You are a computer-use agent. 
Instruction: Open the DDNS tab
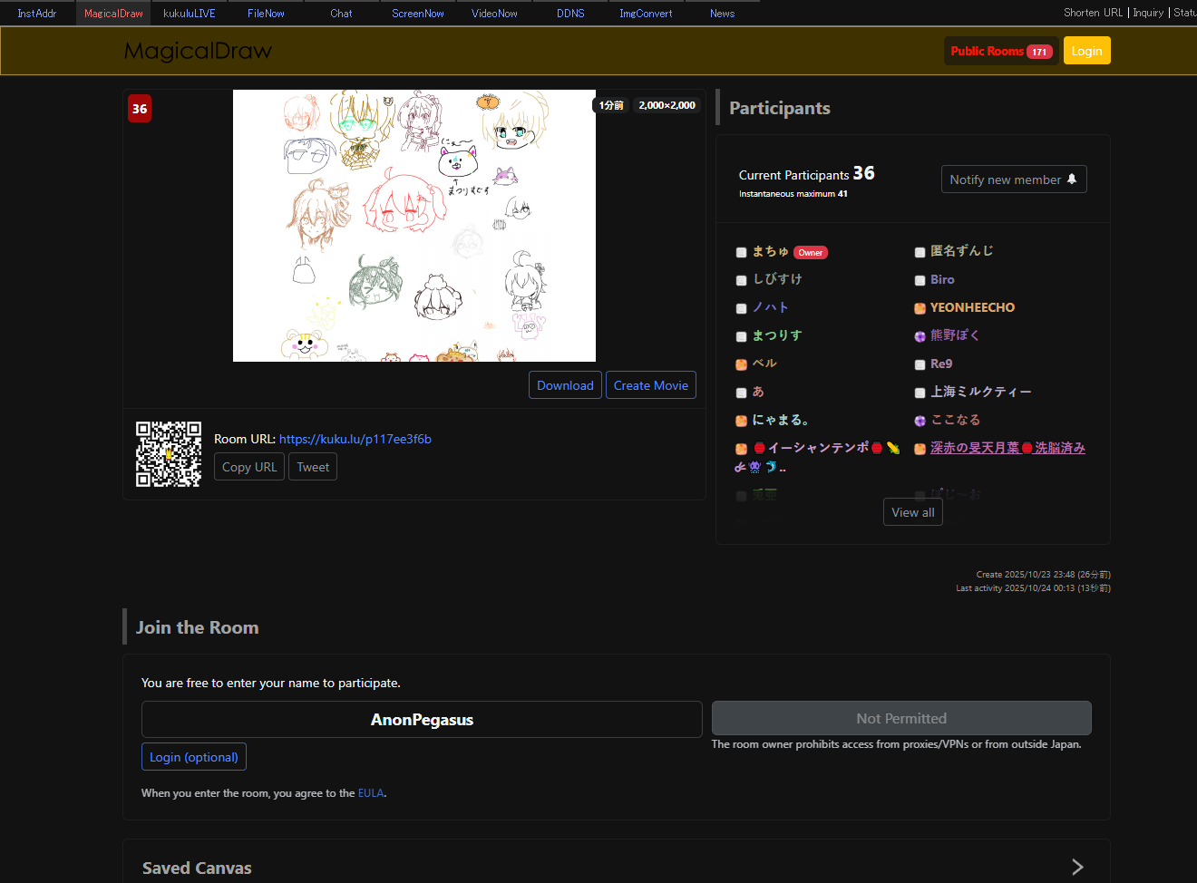coord(570,14)
